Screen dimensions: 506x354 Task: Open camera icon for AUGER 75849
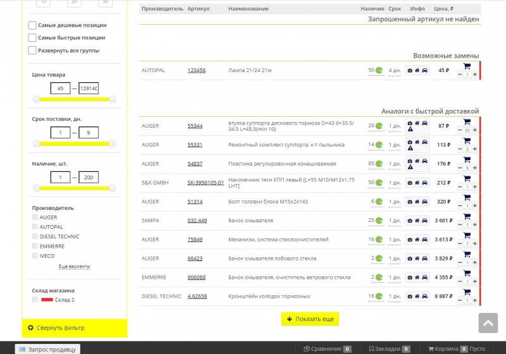pyautogui.click(x=410, y=240)
